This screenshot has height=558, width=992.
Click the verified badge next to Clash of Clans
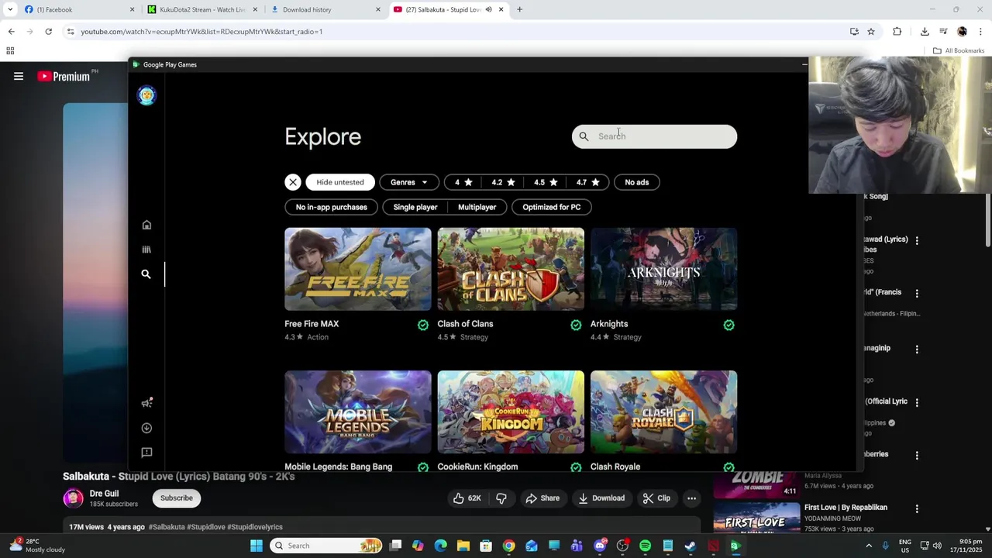(x=576, y=325)
